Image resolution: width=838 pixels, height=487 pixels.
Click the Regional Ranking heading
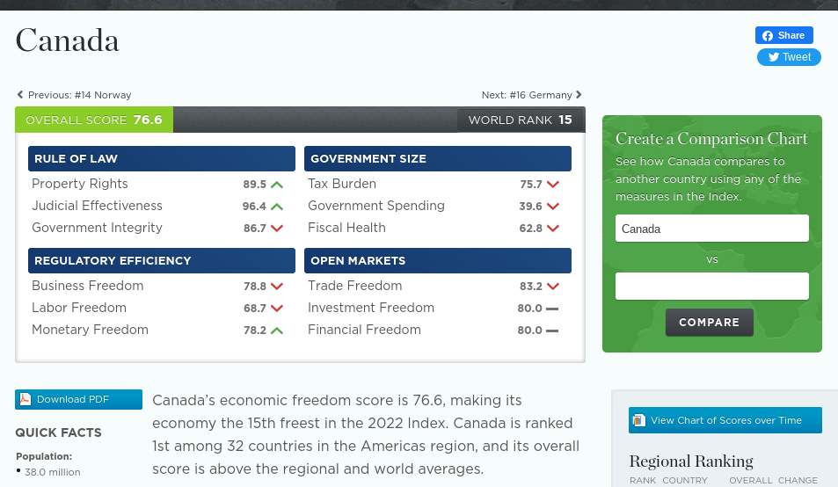tap(691, 461)
